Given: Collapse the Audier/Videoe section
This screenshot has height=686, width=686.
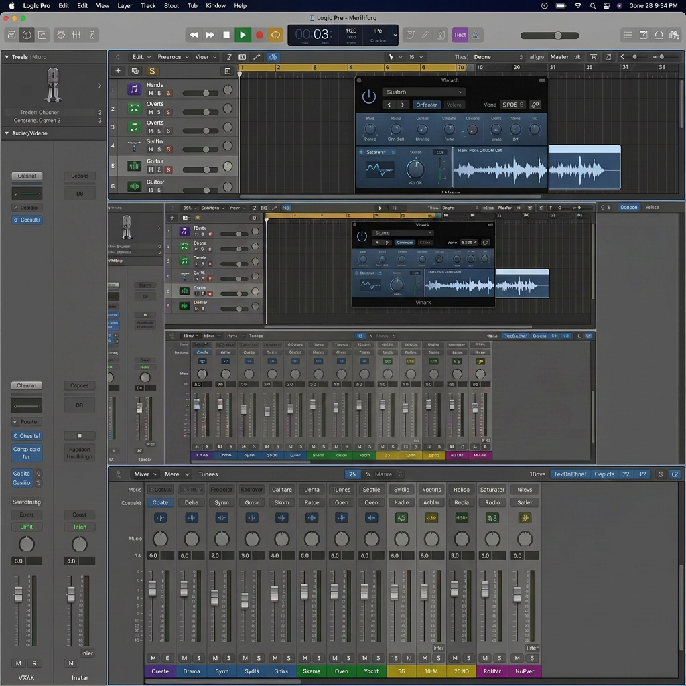Looking at the screenshot, I should click(7, 133).
